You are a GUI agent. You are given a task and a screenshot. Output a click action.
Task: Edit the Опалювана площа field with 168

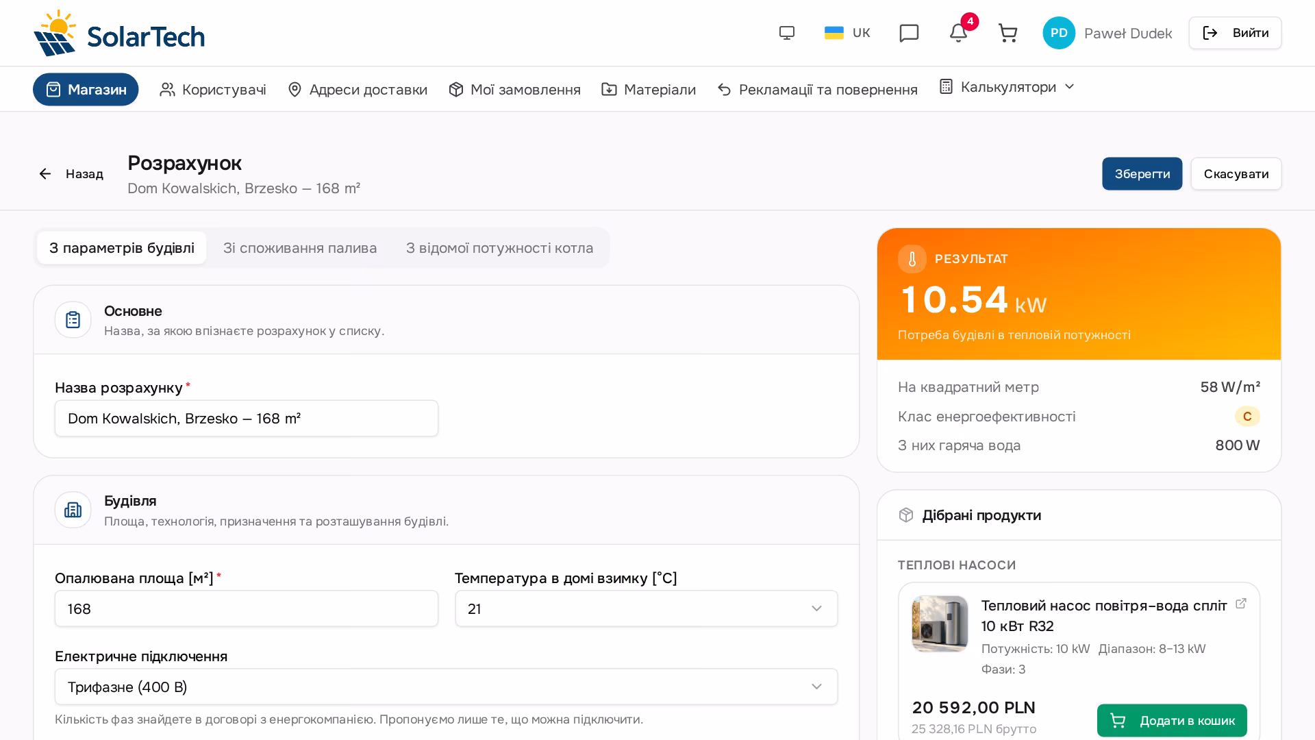point(247,608)
